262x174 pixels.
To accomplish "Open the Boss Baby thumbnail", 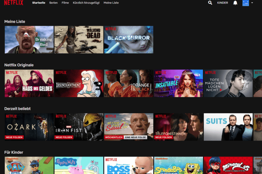I will 129,165.
